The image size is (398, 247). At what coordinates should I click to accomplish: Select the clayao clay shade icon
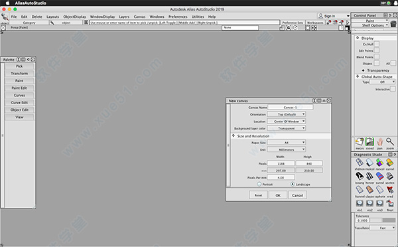[x=369, y=190]
